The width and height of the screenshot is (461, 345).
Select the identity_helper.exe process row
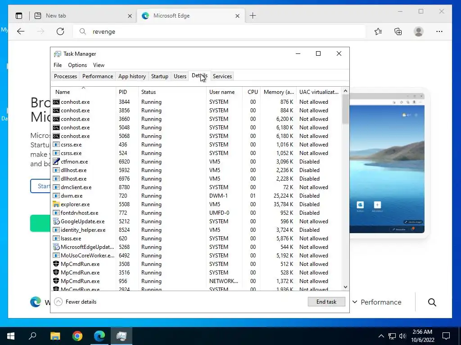(x=196, y=230)
